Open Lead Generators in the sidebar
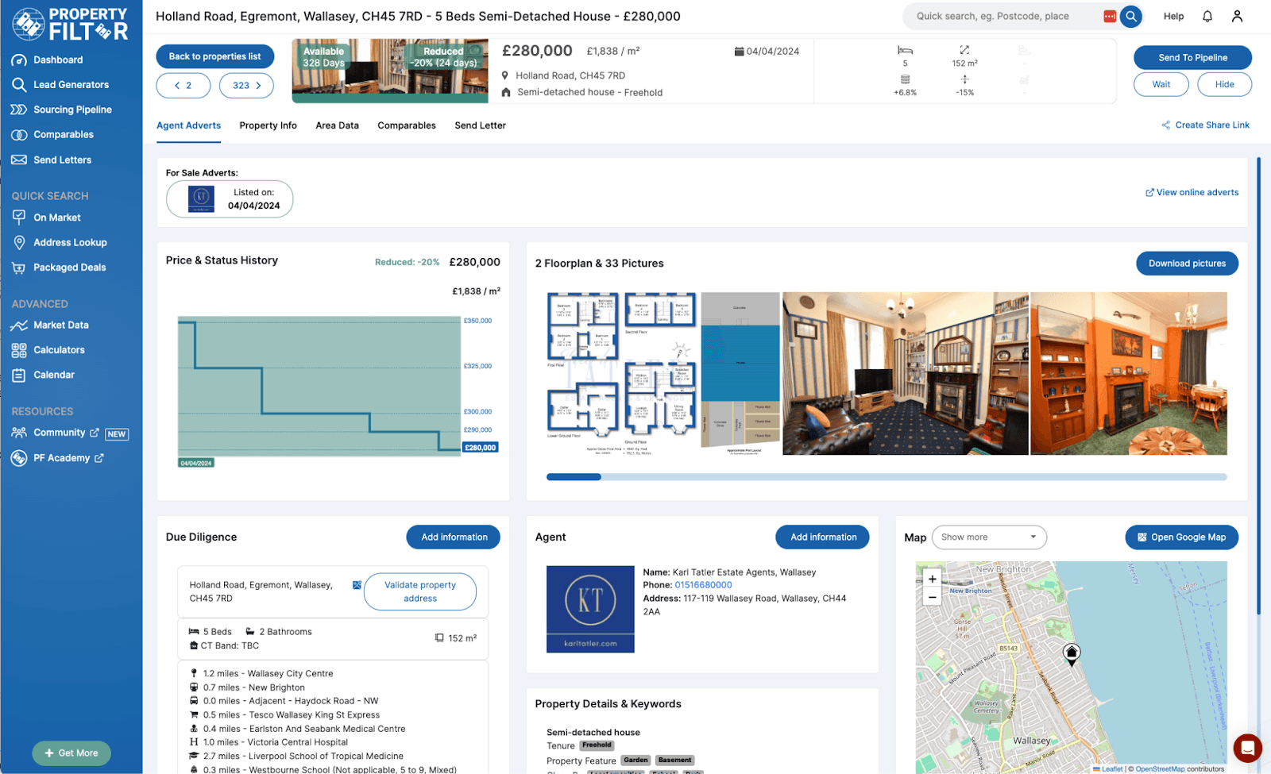The image size is (1271, 774). (x=60, y=85)
